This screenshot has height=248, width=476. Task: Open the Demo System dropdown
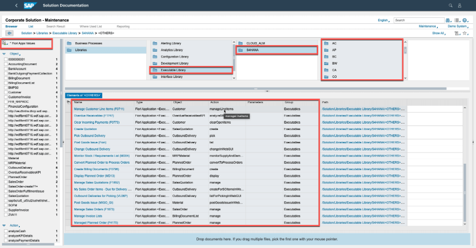[x=458, y=26]
